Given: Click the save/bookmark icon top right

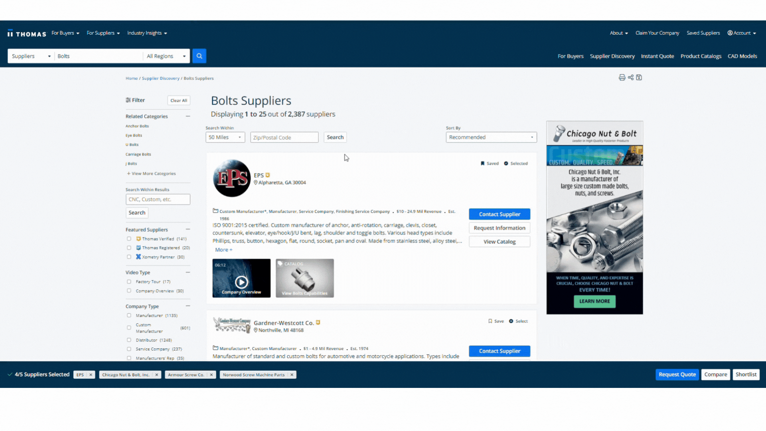Looking at the screenshot, I should tap(639, 77).
